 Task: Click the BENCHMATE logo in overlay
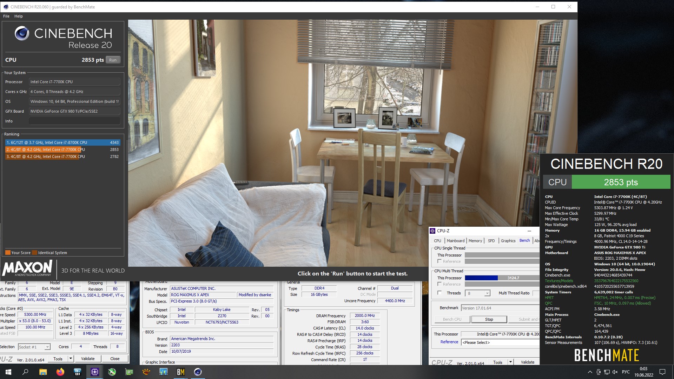click(606, 355)
